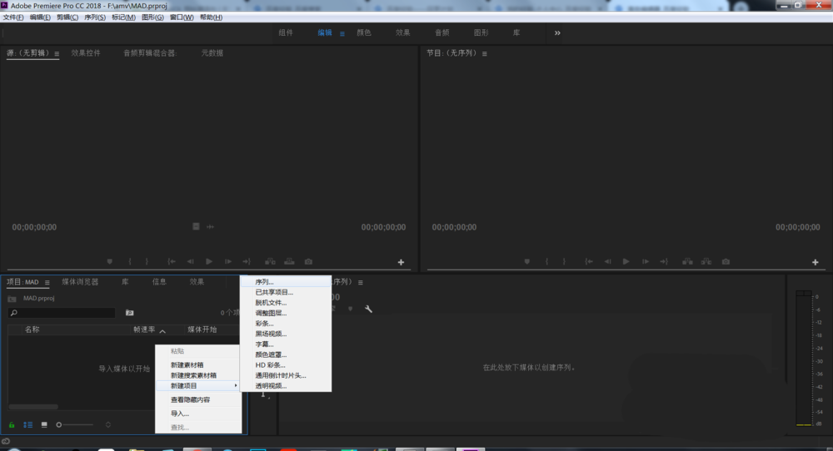The height and width of the screenshot is (451, 833).
Task: Click Go to Out in Source monitor
Action: coord(247,261)
